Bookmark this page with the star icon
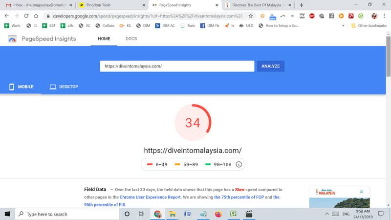Viewport: 391px width, 220px height. point(251,16)
